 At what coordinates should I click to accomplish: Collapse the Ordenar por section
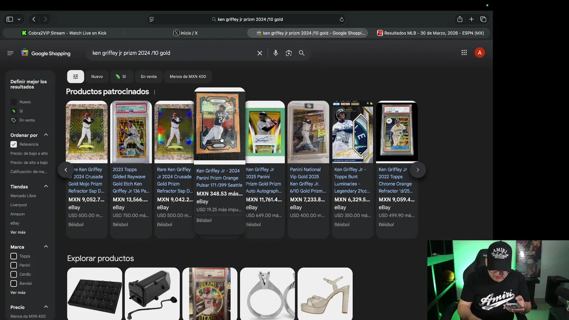(x=46, y=135)
